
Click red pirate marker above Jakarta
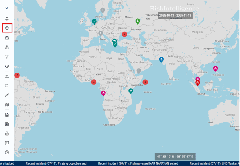[198, 83]
